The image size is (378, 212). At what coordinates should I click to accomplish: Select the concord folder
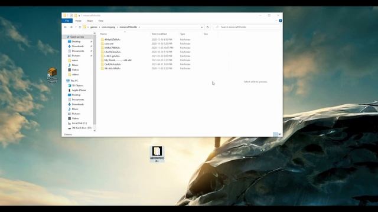pos(109,44)
